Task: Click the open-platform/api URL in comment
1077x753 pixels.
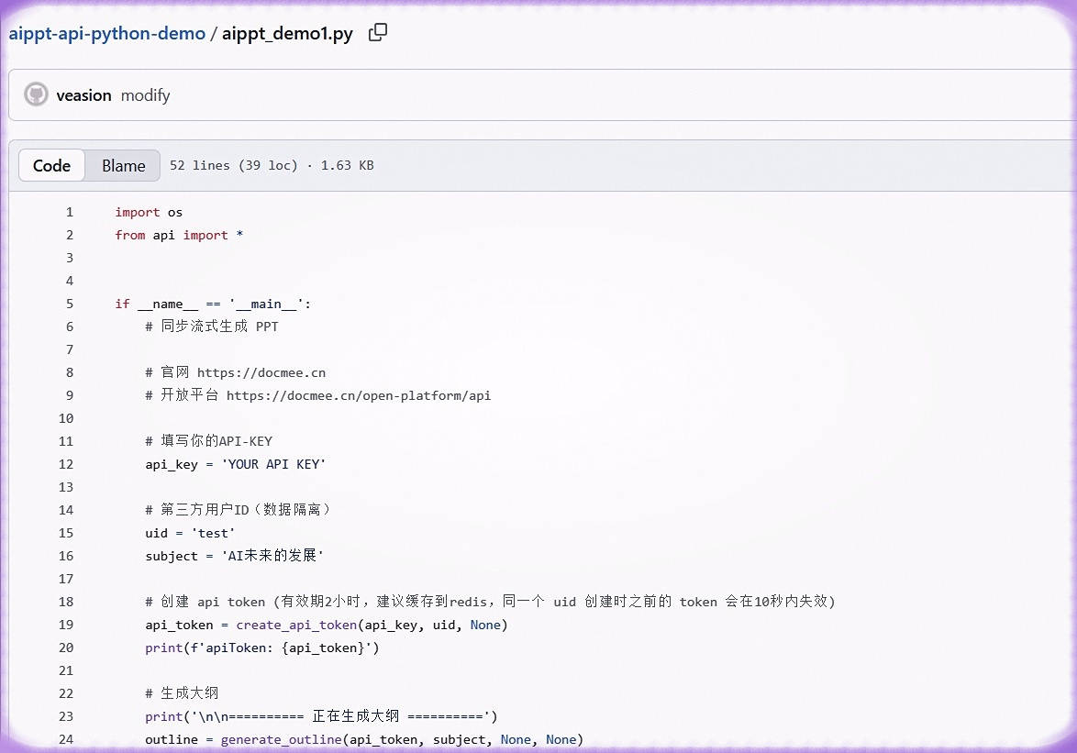Action: [x=359, y=395]
